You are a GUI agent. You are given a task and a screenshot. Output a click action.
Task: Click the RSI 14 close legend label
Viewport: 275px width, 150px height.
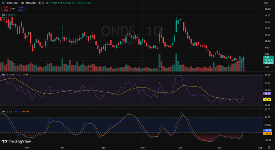(8, 74)
